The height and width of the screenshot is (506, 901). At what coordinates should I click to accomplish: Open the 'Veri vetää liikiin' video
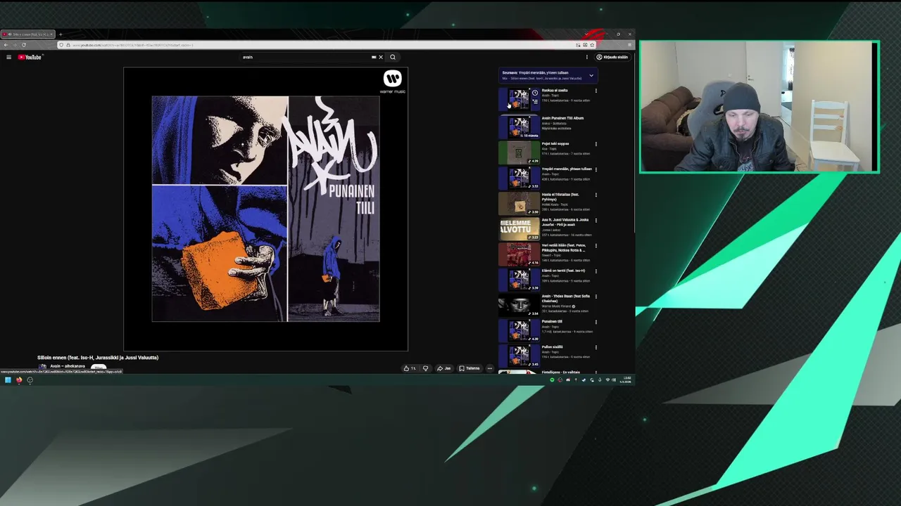click(519, 254)
